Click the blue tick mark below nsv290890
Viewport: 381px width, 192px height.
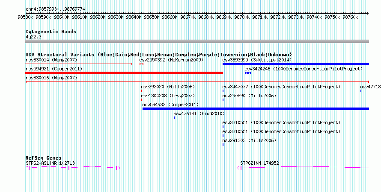pos(223,100)
